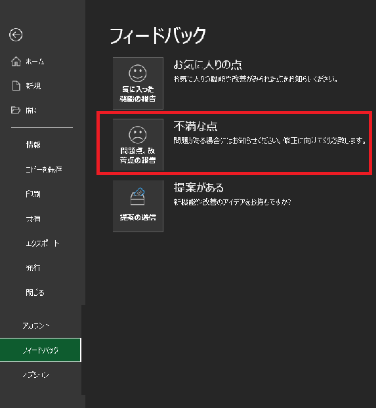The width and height of the screenshot is (380, 408).
Task: Choose 開く with the folder icon
Action: click(24, 110)
